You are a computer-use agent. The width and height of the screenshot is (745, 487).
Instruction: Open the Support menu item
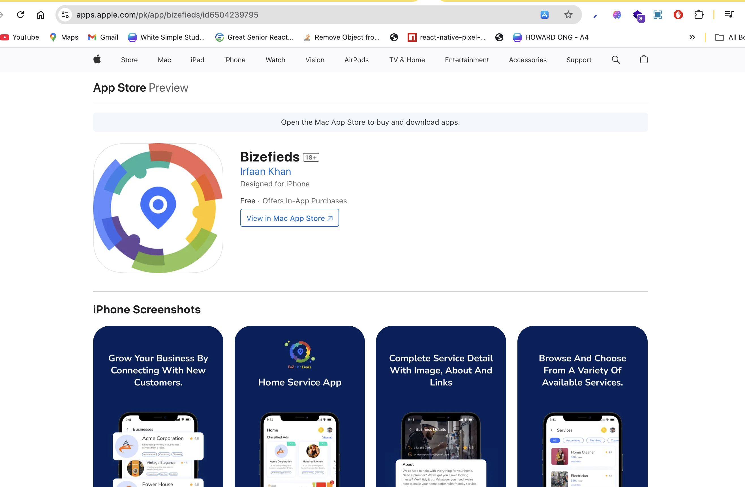[579, 60]
